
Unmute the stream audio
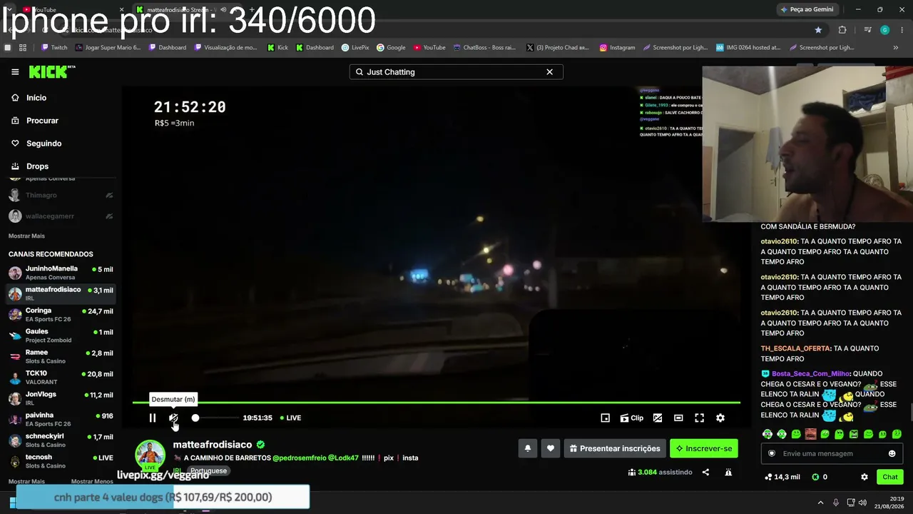(x=173, y=418)
